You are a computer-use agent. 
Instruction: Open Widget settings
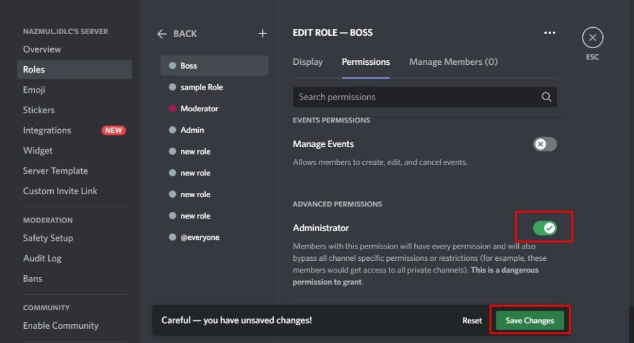(x=38, y=151)
